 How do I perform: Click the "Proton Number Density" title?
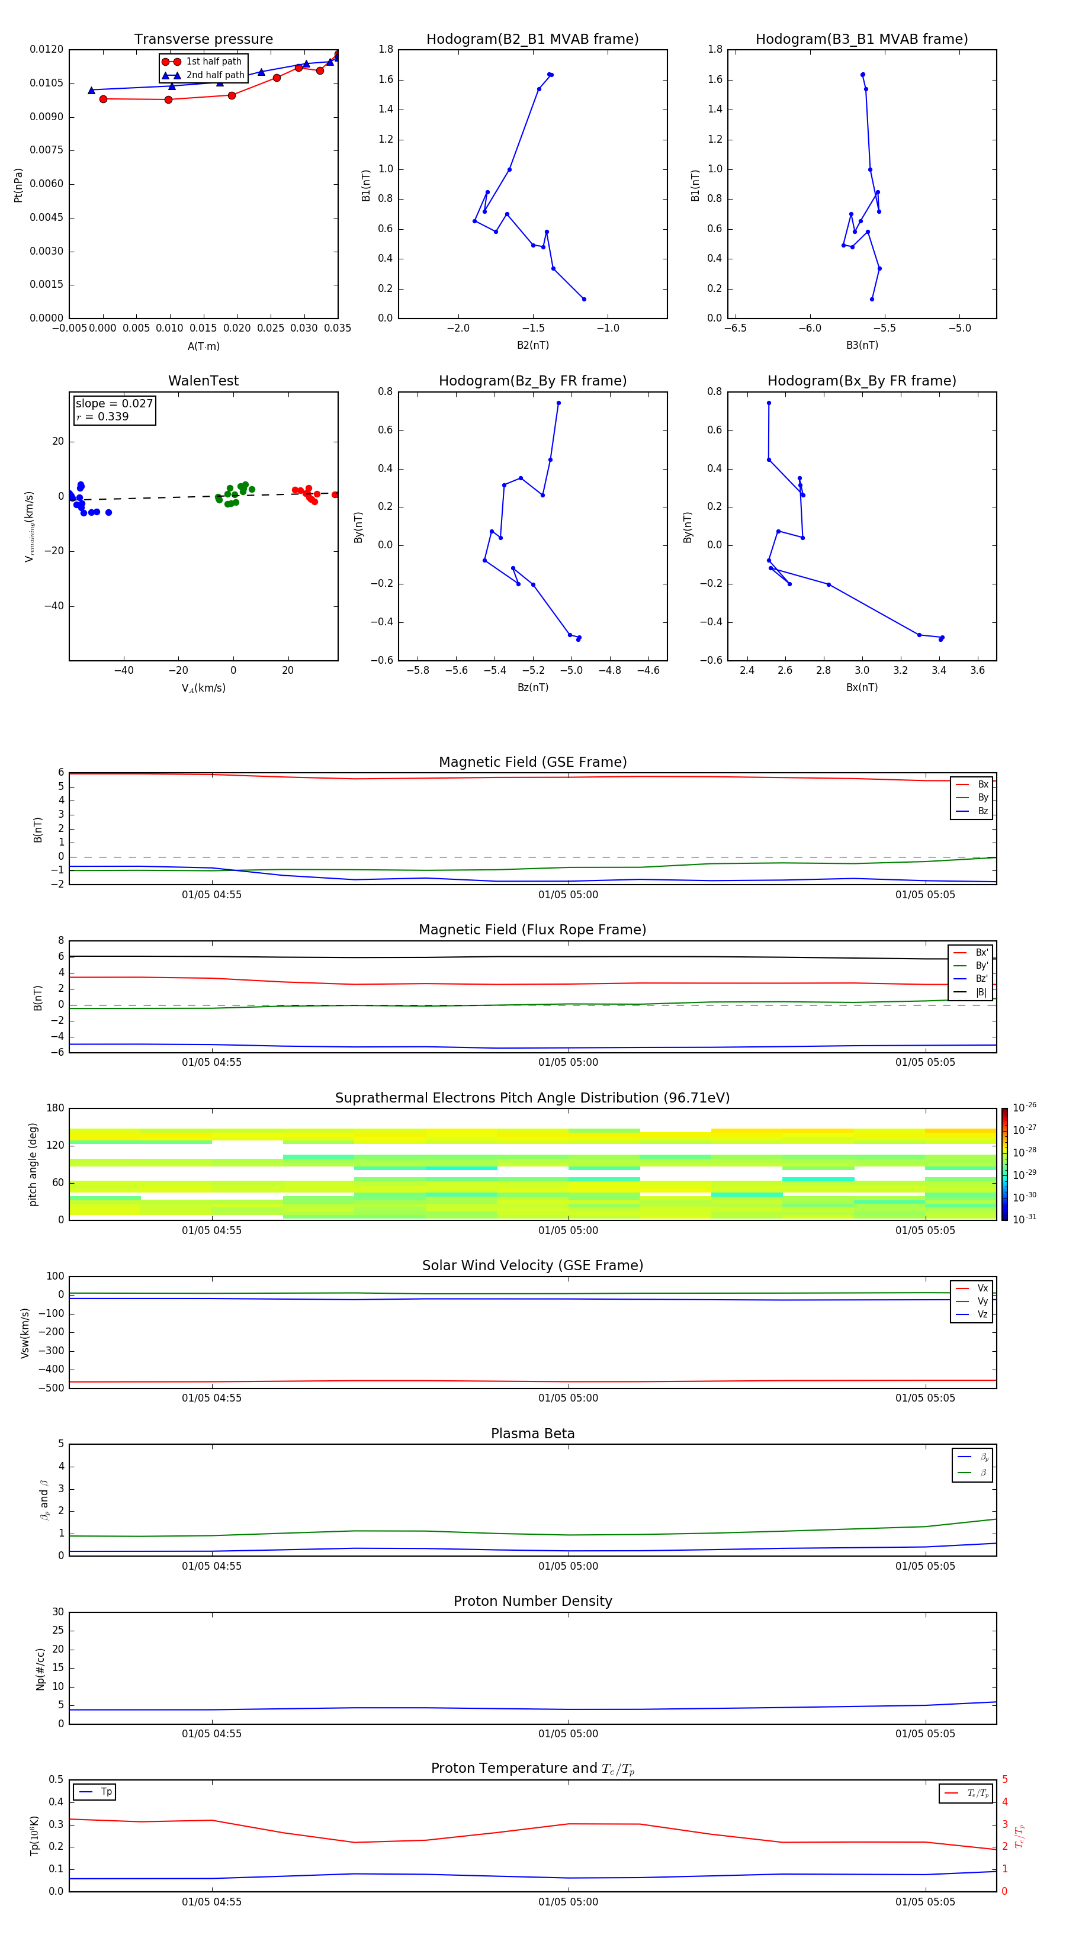pyautogui.click(x=532, y=1601)
